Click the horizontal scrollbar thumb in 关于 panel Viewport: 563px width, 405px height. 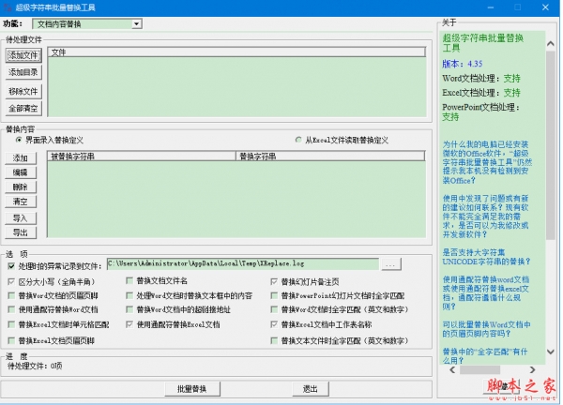pos(479,370)
